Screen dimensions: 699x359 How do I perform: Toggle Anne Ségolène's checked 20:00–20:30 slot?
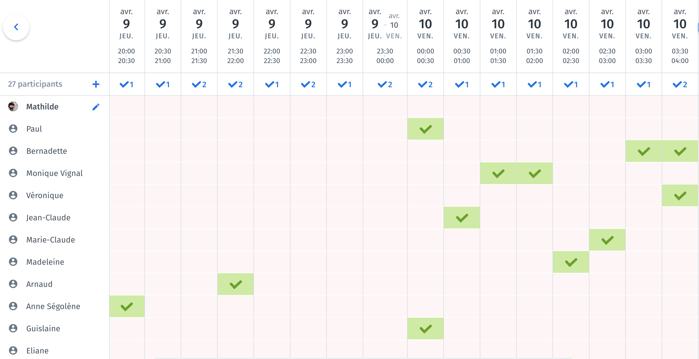(127, 307)
